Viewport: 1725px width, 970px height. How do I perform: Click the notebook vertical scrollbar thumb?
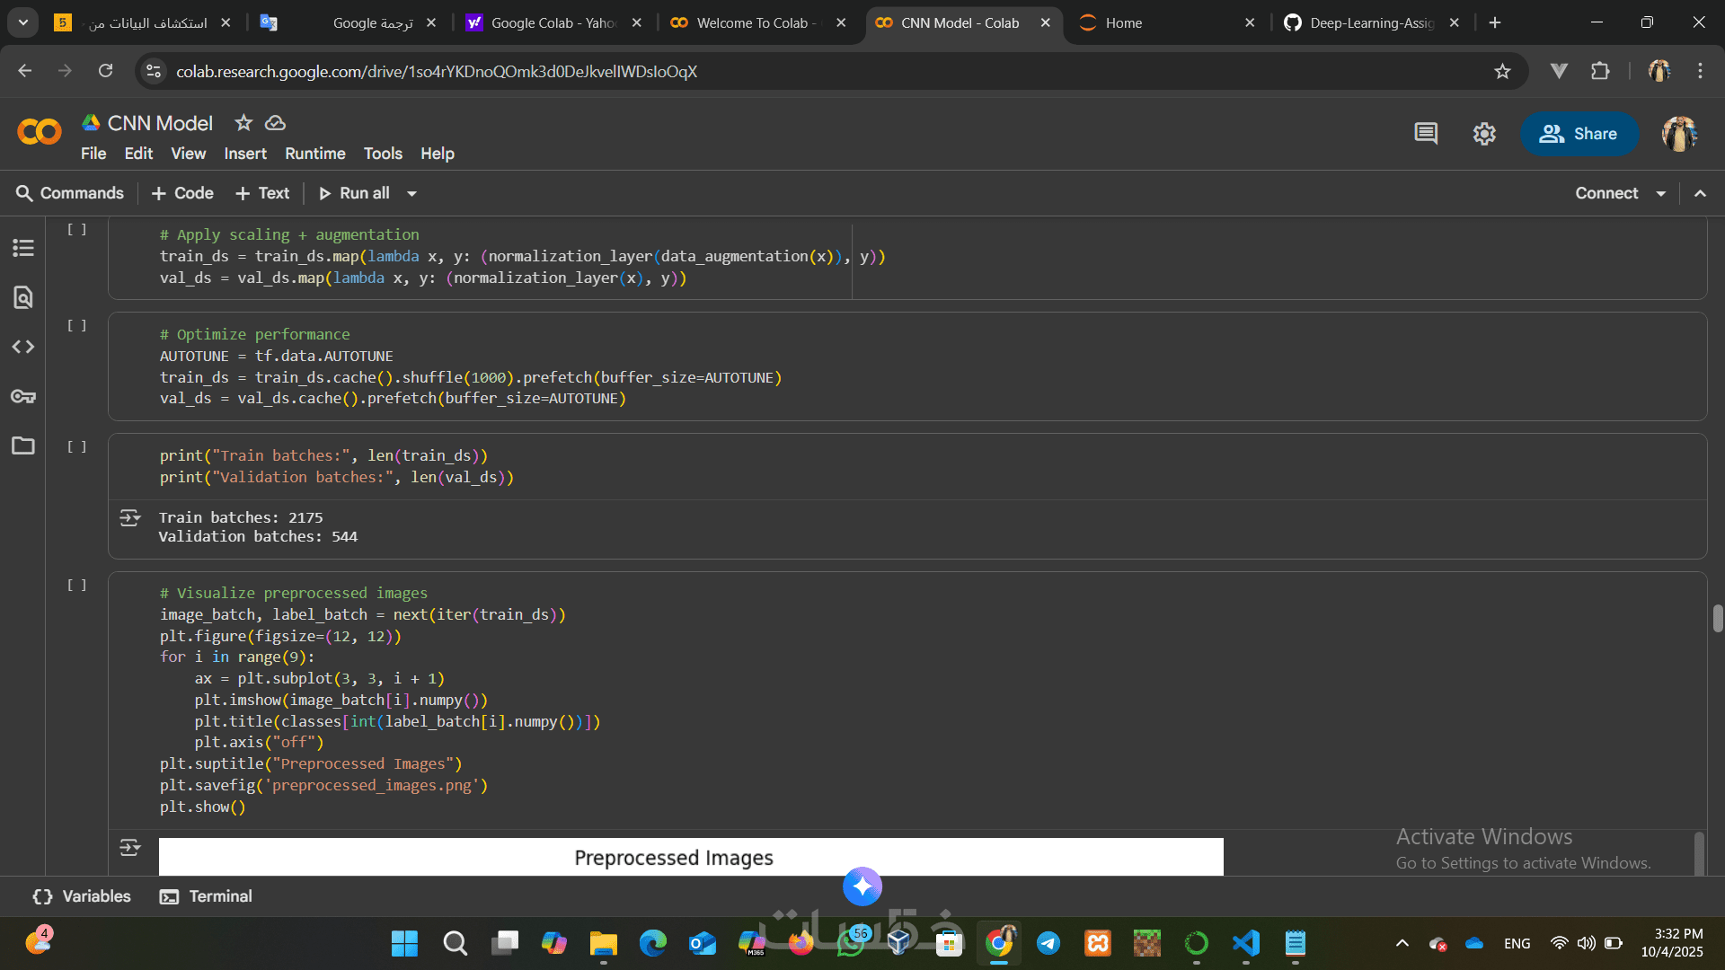point(1717,618)
